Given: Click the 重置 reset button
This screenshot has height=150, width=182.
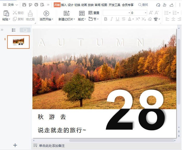Looking at the screenshot, I should pos(94,13).
